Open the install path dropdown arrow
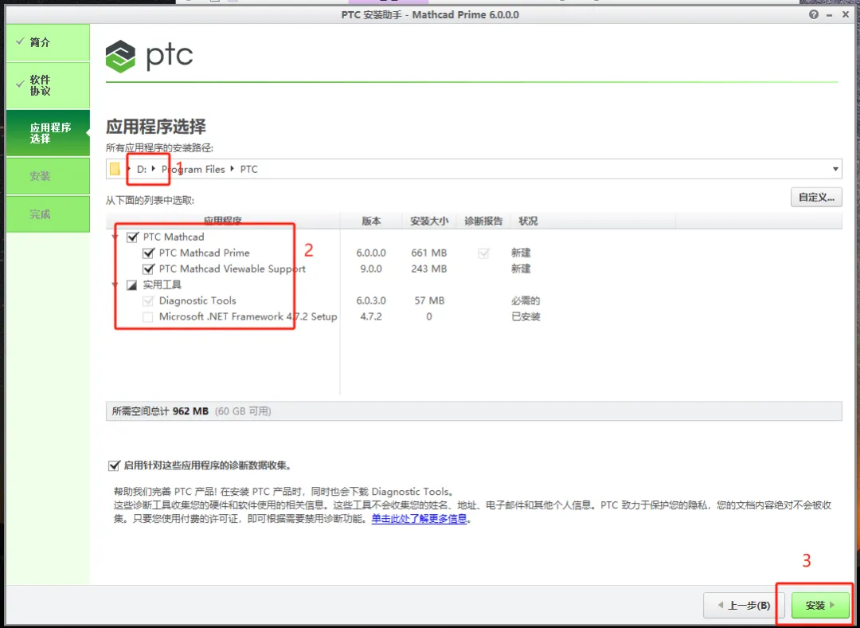The width and height of the screenshot is (860, 628). 835,169
